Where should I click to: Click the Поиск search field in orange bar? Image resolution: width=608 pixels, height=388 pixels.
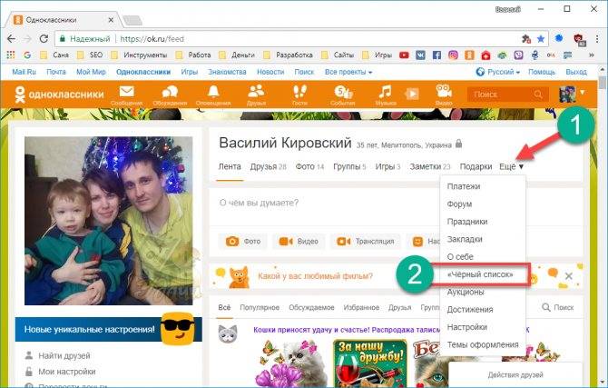coord(504,95)
